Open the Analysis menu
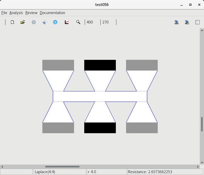Image resolution: width=204 pixels, height=175 pixels. 16,13
